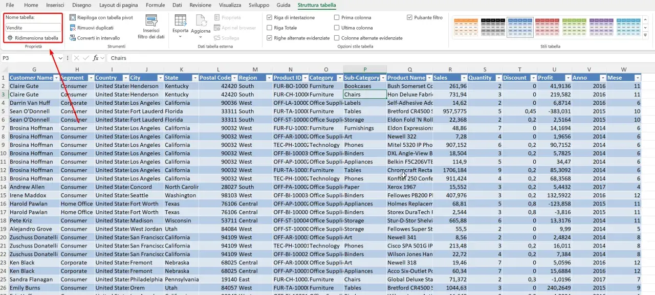The image size is (655, 295).
Task: Open the Sub-Category column filter dropdown
Action: 382,78
